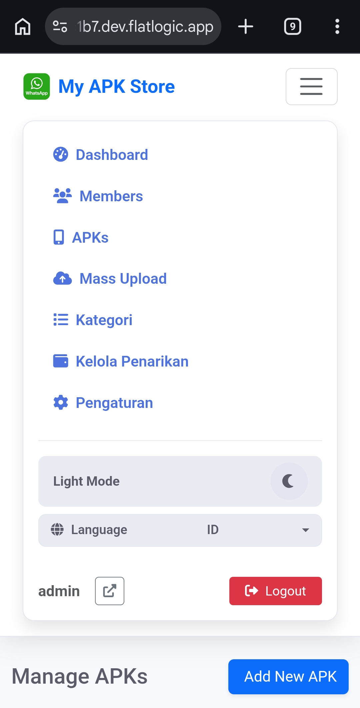The width and height of the screenshot is (360, 708).
Task: Click the APKs phone icon
Action: tap(59, 237)
